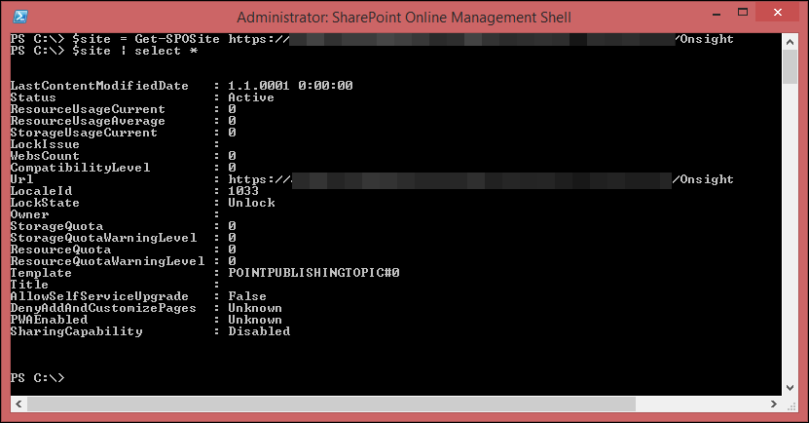Click the 'False' AllowSelfServiceUpgrade value
The image size is (809, 423).
tap(247, 296)
